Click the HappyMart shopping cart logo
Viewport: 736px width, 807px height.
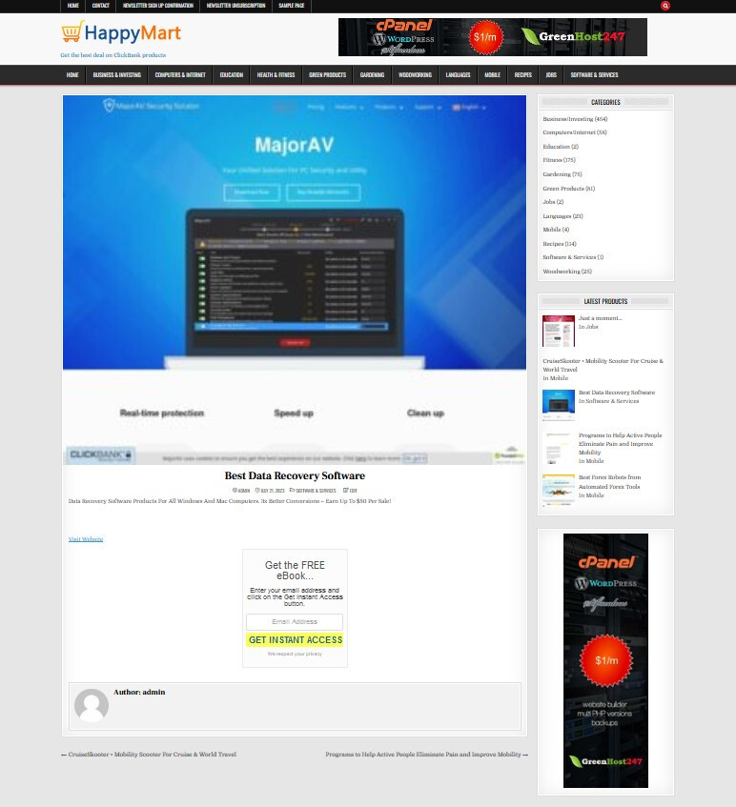pos(121,32)
